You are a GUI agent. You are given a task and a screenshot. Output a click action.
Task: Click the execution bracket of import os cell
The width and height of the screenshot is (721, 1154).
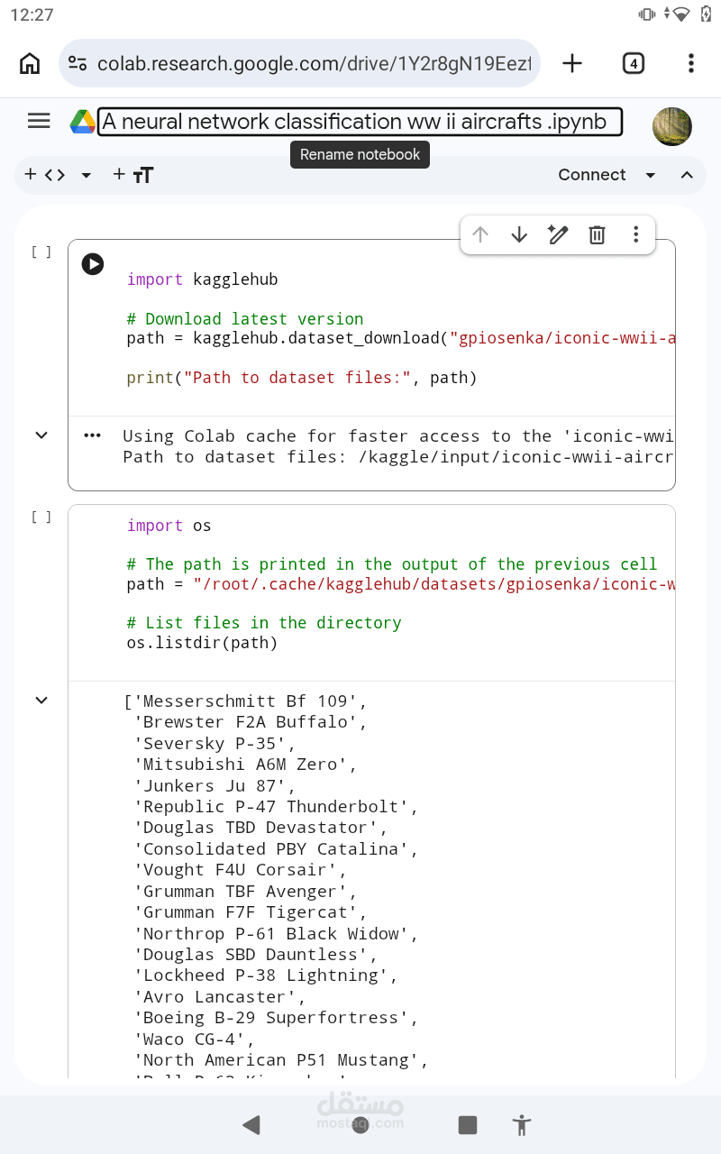coord(41,517)
